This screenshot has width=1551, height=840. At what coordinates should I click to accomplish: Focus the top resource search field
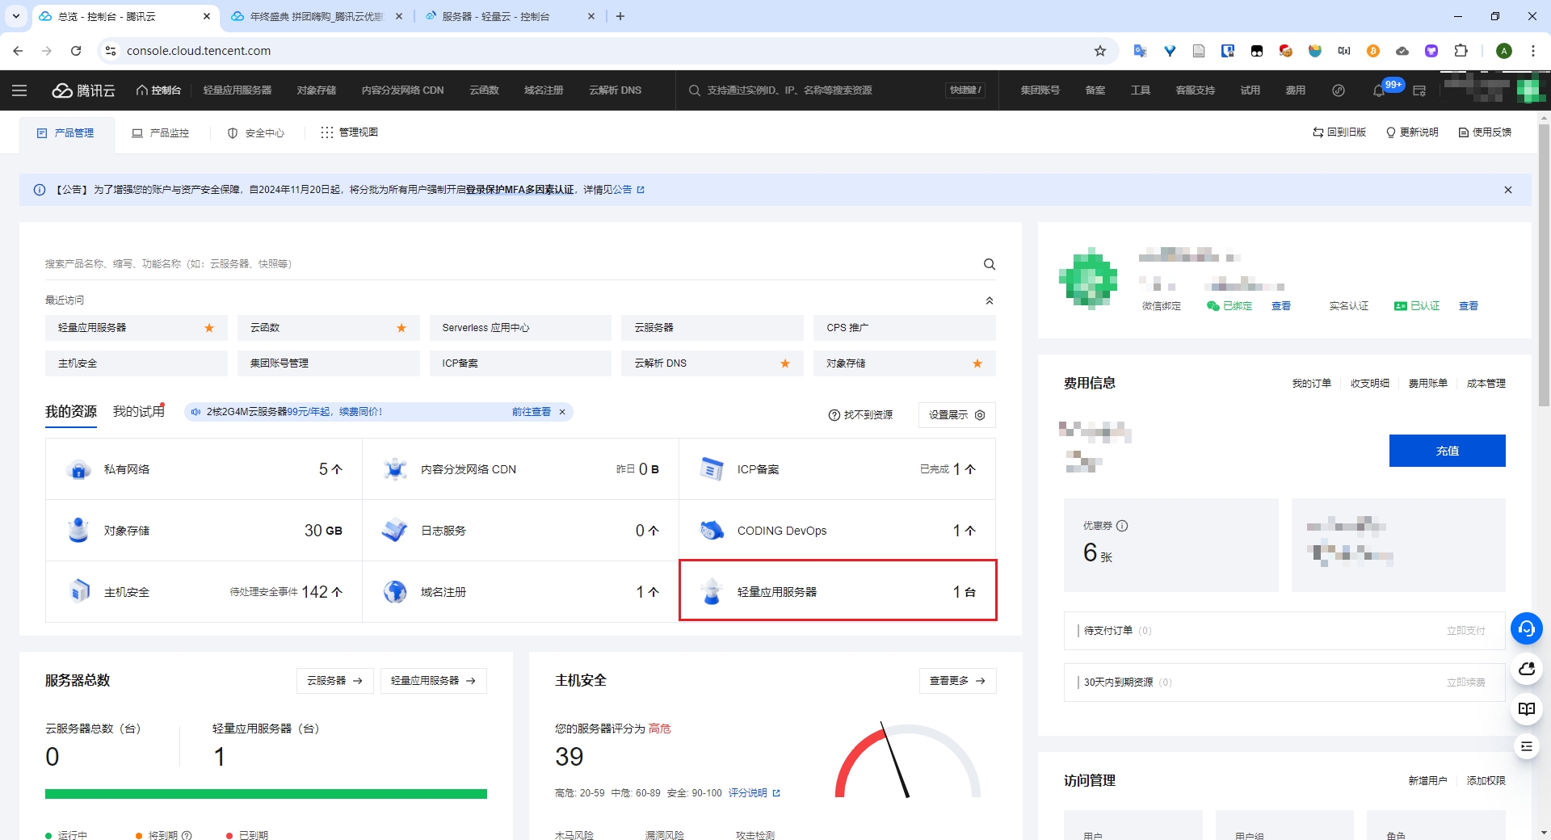816,90
